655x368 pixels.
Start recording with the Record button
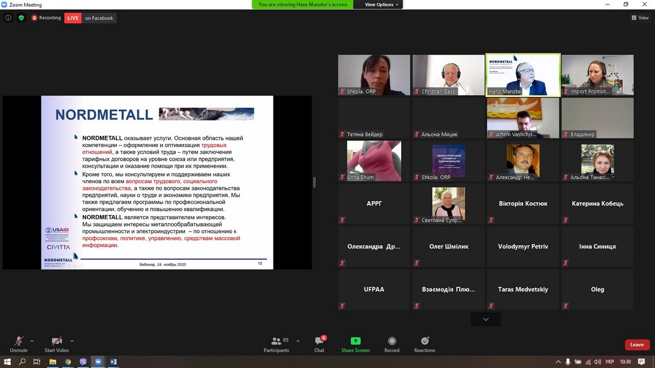pos(392,344)
